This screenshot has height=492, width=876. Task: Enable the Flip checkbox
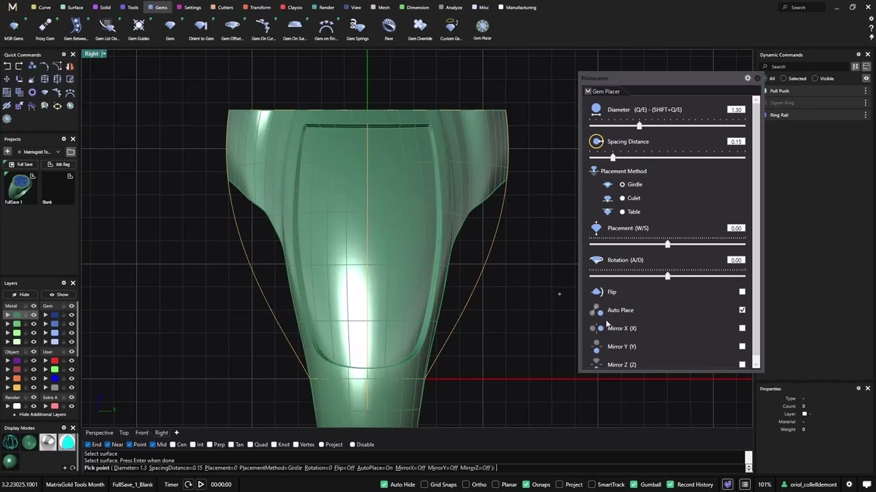pyautogui.click(x=742, y=292)
